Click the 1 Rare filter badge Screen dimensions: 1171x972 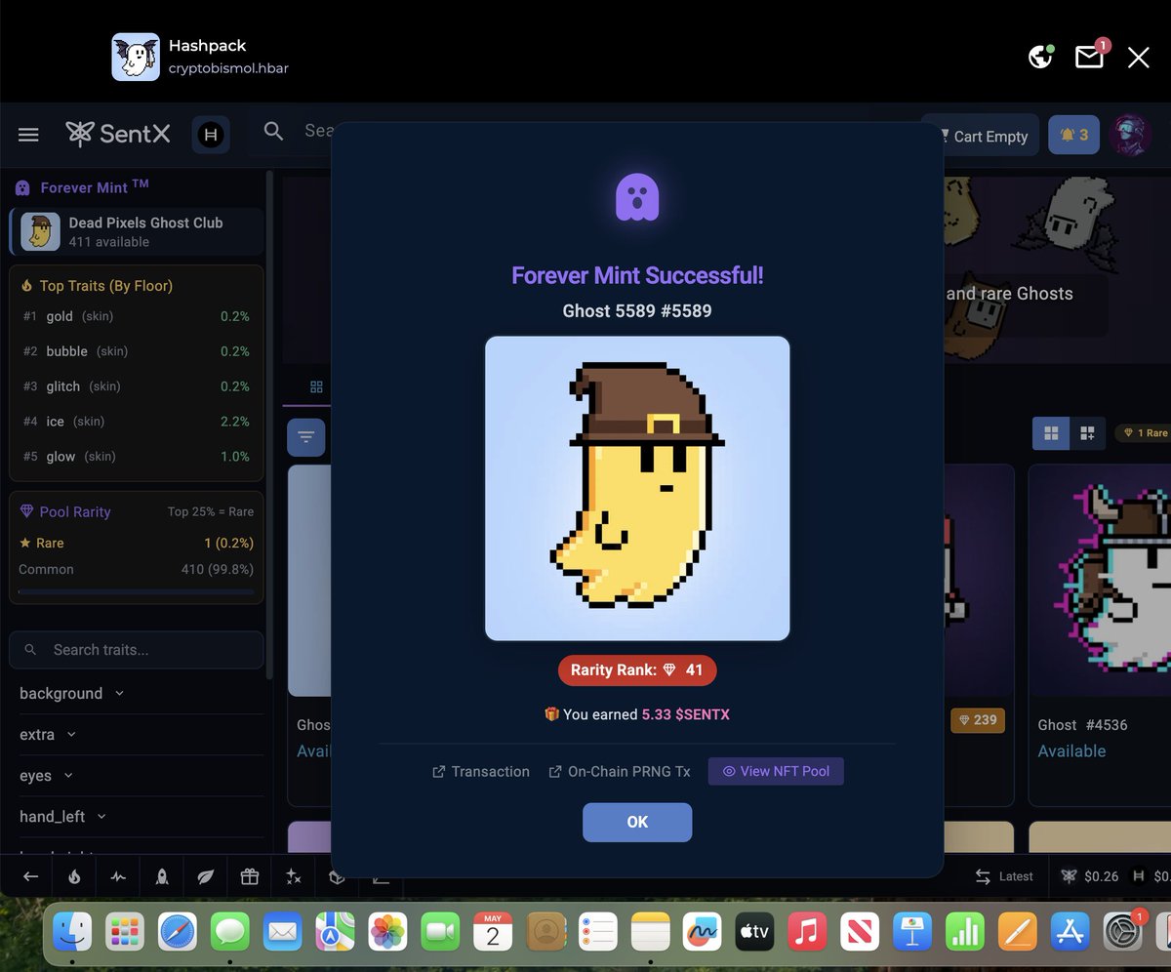(1146, 432)
